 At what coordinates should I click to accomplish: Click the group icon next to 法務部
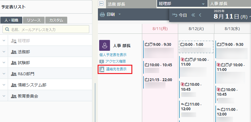tap(14, 52)
